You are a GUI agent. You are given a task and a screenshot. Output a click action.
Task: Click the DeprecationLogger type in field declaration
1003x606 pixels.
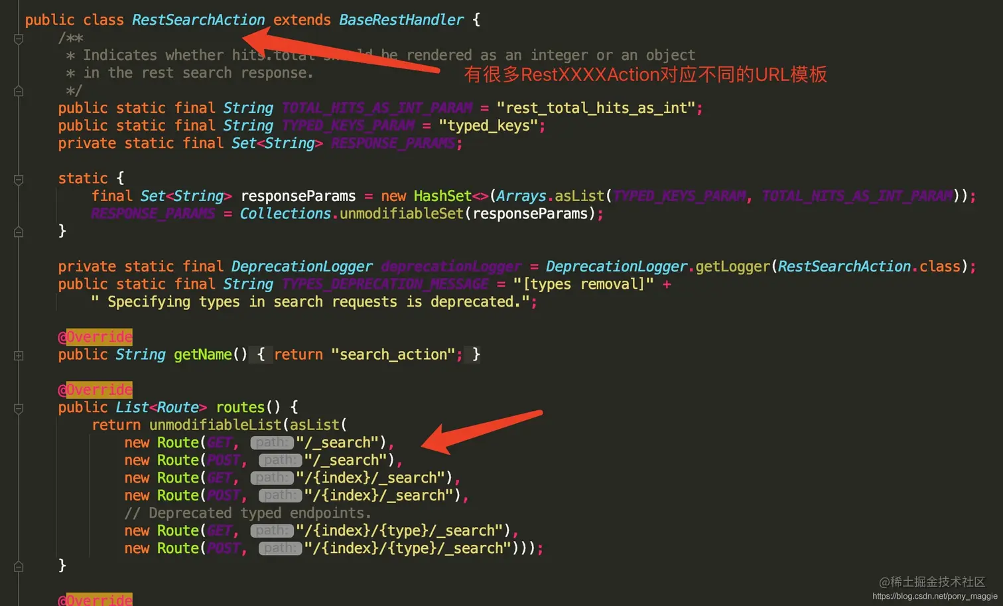tap(302, 266)
